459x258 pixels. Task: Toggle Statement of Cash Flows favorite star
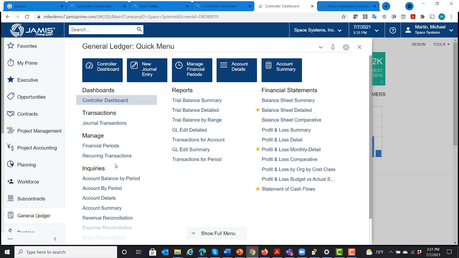257,189
